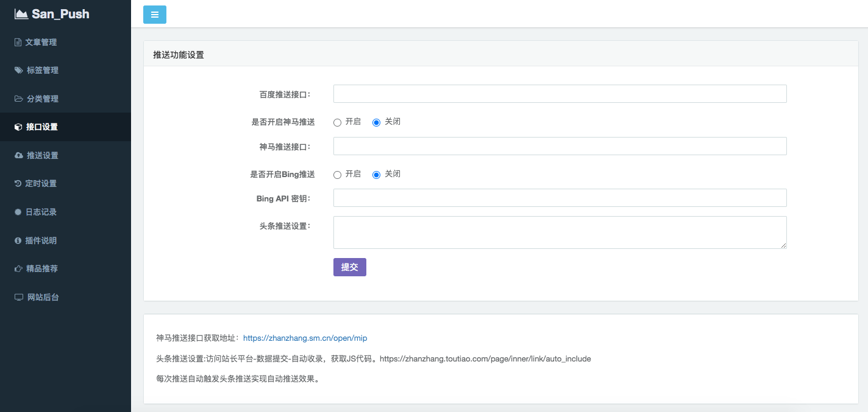
Task: Click into the 头条推送设置 textarea
Action: [560, 232]
